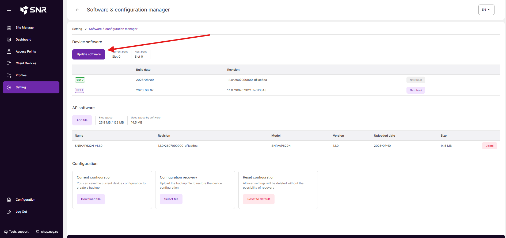Screen dimensions: 506x238
Task: Click build date 2026-08-07
Action: (x=145, y=90)
